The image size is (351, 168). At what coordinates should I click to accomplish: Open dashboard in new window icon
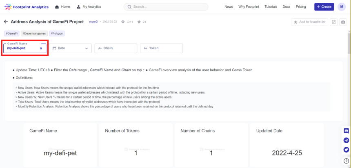[x=333, y=22]
